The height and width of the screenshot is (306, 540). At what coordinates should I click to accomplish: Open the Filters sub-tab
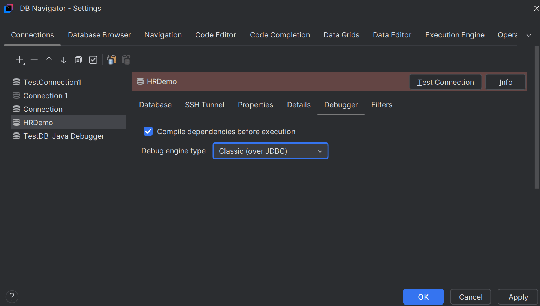382,105
